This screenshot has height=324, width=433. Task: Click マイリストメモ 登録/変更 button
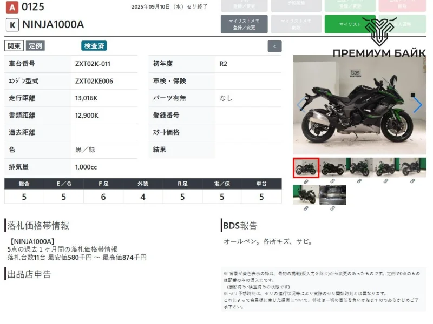tap(244, 24)
